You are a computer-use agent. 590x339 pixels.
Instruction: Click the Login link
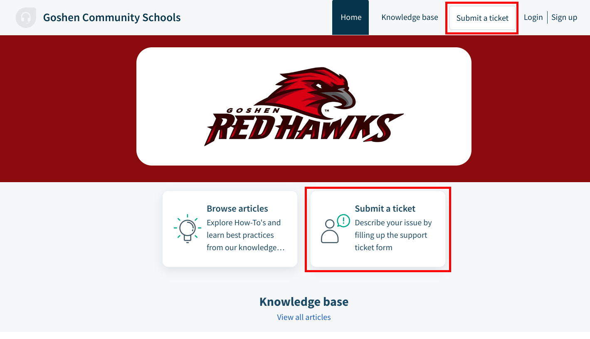tap(533, 17)
